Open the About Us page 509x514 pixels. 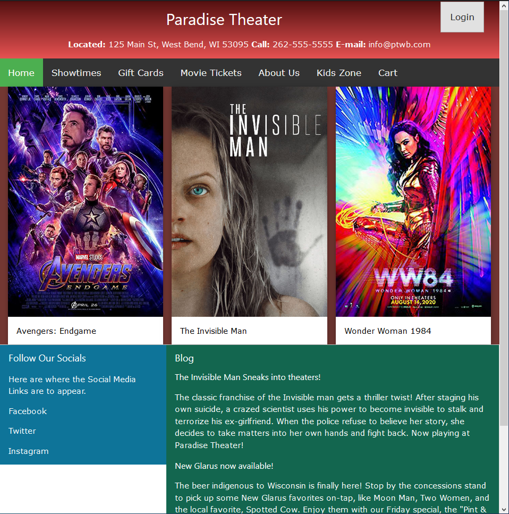click(279, 73)
